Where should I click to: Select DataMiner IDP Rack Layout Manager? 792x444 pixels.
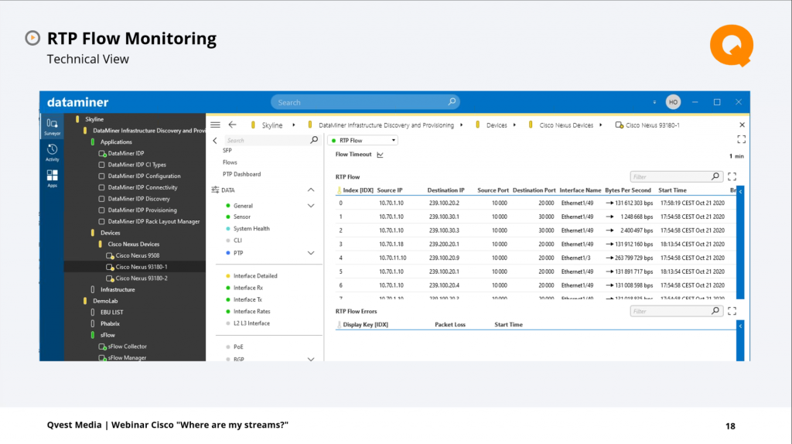pyautogui.click(x=154, y=222)
